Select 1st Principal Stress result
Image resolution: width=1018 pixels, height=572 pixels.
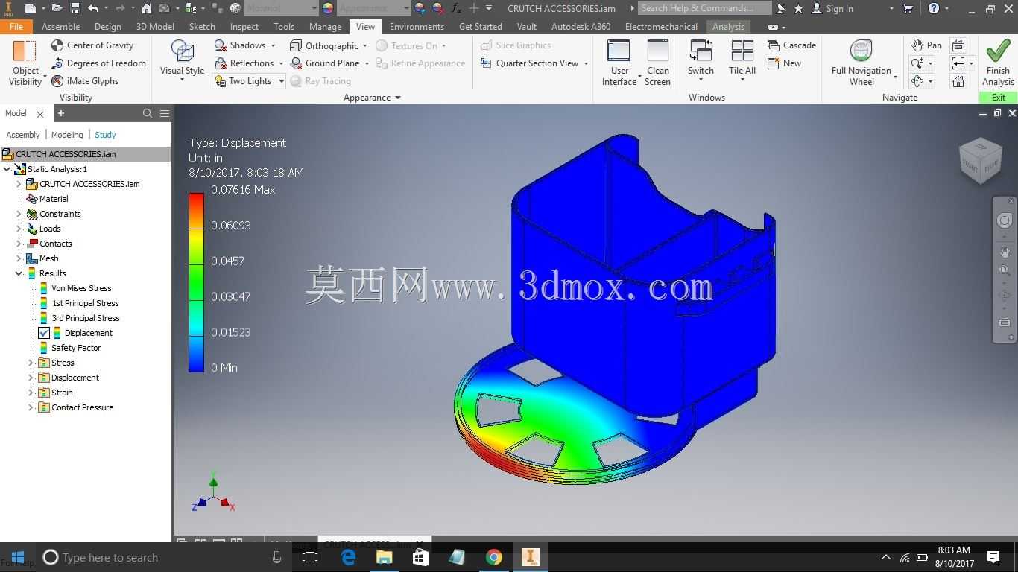[x=85, y=303]
